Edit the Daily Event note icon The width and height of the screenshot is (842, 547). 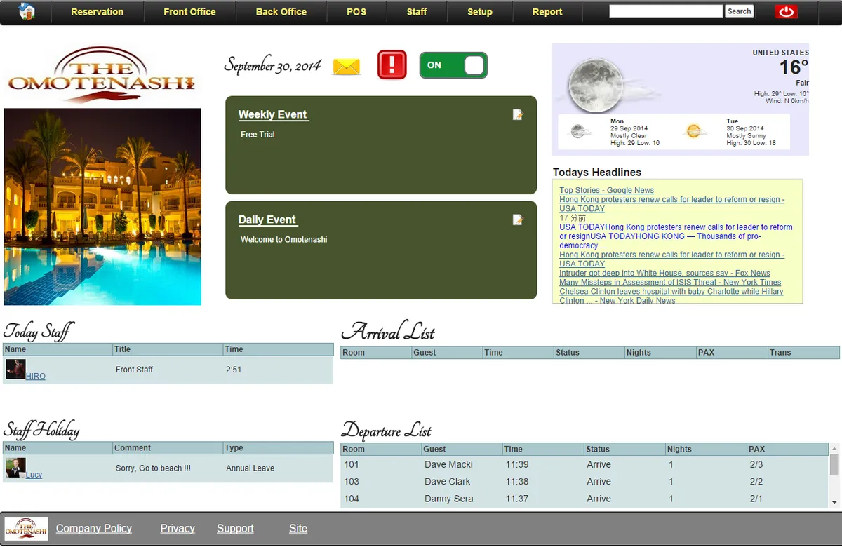pos(518,220)
